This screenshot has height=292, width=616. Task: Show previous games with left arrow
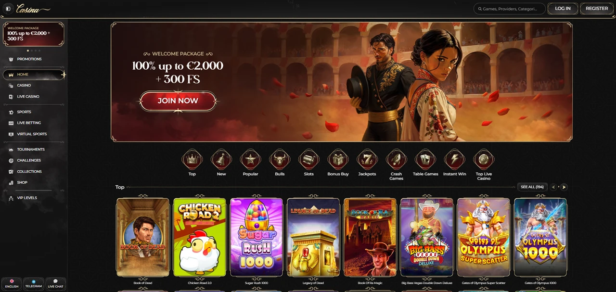pyautogui.click(x=553, y=187)
